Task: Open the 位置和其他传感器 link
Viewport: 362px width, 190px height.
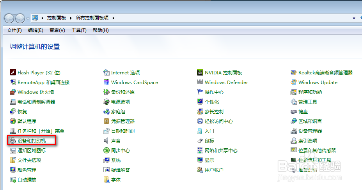Action: (317, 150)
